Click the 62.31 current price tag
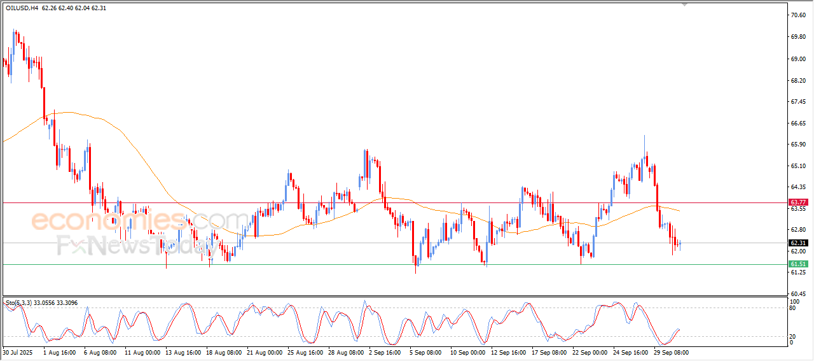Viewport: 814px width, 361px height. 798,243
